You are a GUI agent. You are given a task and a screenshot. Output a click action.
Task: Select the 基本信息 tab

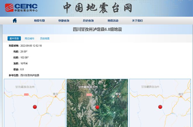click(x=14, y=39)
